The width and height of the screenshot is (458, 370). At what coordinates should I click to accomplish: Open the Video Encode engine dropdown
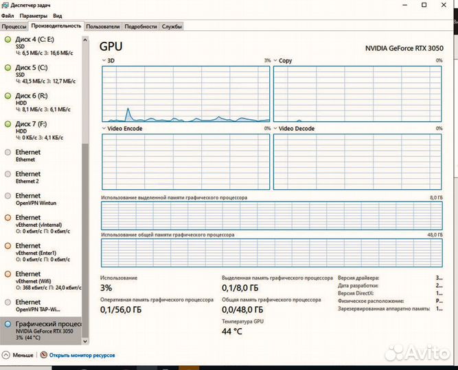tap(104, 128)
